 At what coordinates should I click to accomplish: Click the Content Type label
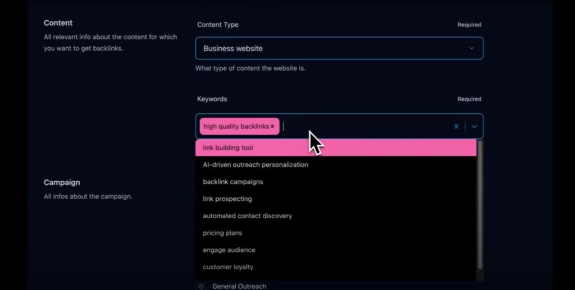pyautogui.click(x=218, y=25)
